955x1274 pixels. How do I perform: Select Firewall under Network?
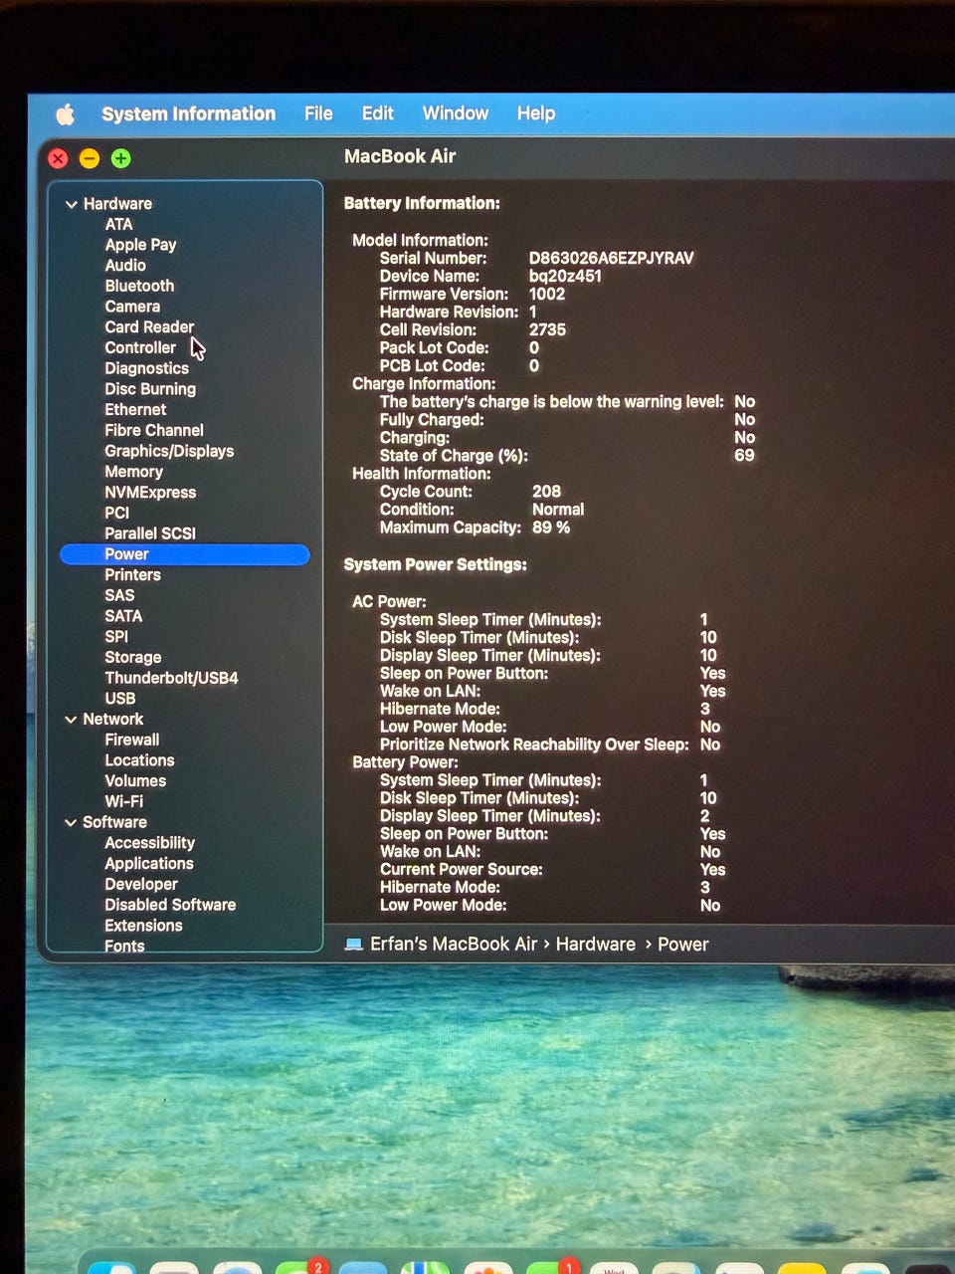coord(131,741)
